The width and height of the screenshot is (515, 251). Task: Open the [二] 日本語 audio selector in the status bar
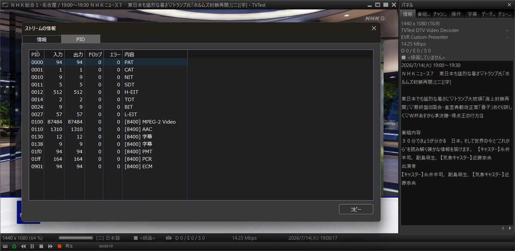click(x=108, y=238)
